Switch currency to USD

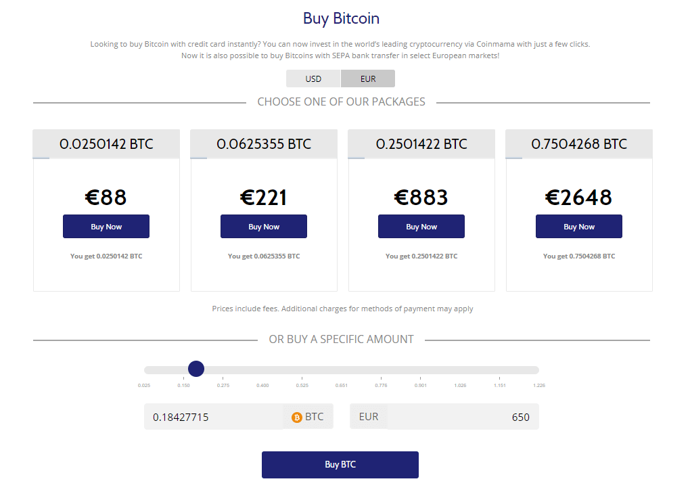pos(313,78)
